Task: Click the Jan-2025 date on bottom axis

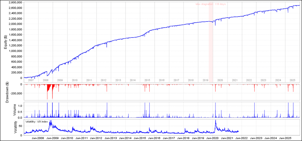Action: point(285,138)
